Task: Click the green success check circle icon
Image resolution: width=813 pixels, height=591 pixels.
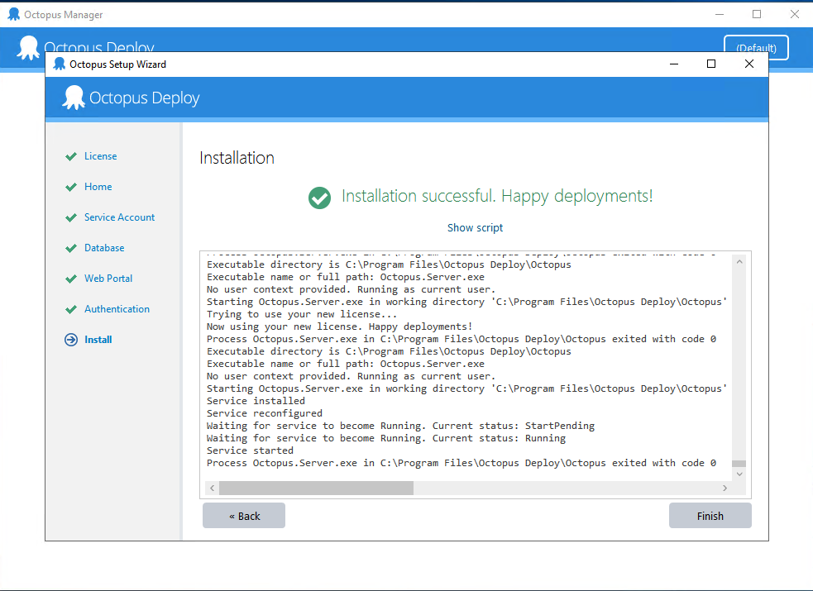Action: [x=319, y=198]
